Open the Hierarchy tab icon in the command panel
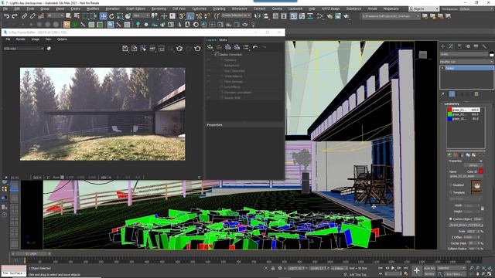The image size is (495, 278). click(x=459, y=46)
